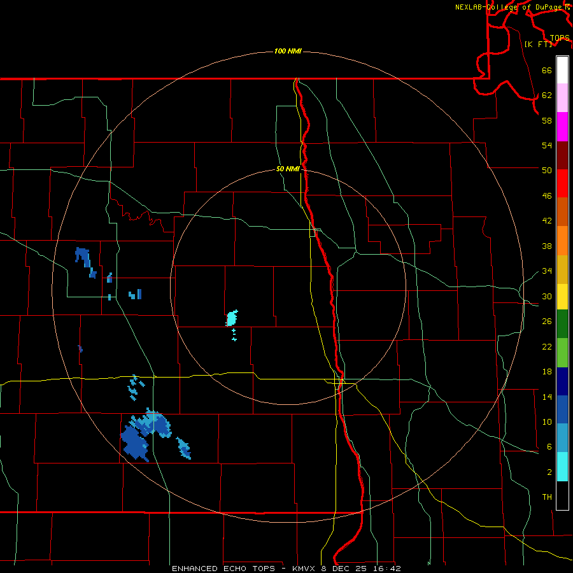The image size is (573, 573).
Task: Click the 34 legend value
Action: 547,271
